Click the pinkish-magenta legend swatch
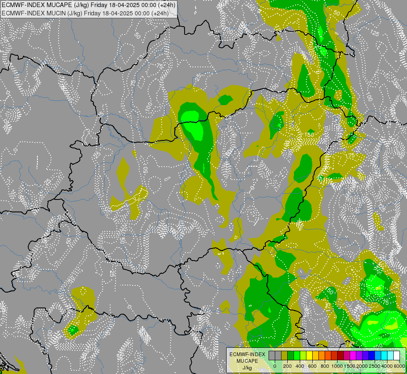This screenshot has width=407, height=374. point(347,355)
